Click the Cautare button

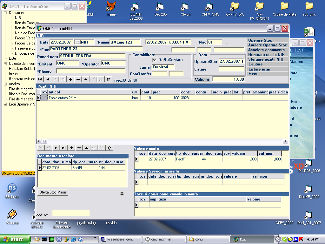coord(268,64)
